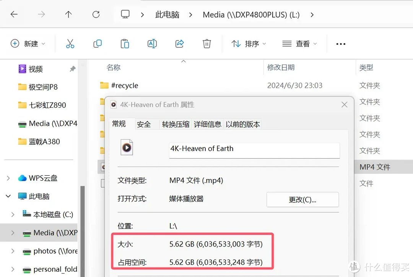Screen dimensions: 413x277
Task: Cut the selected file using scissors icon
Action: (x=70, y=44)
